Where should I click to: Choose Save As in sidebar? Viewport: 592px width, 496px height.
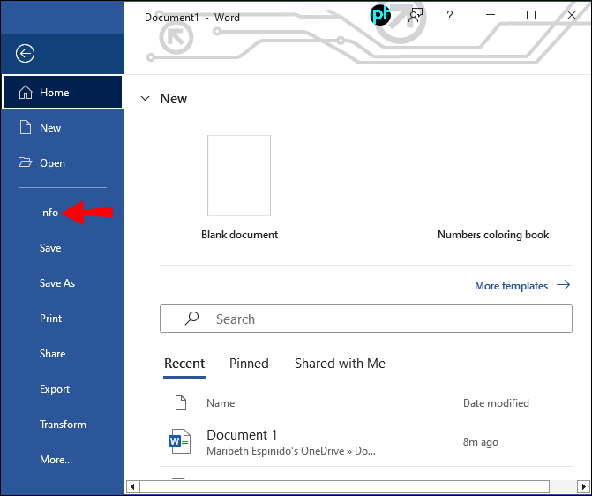(57, 283)
